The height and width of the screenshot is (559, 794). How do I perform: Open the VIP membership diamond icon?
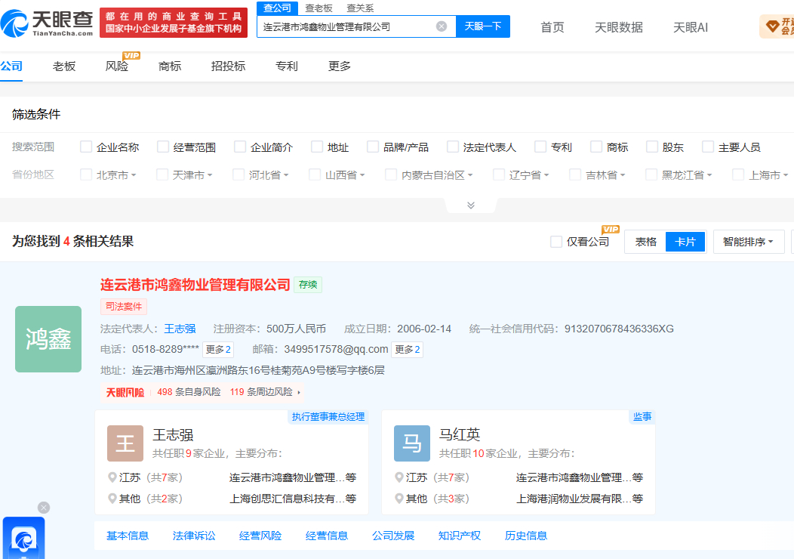coord(772,26)
